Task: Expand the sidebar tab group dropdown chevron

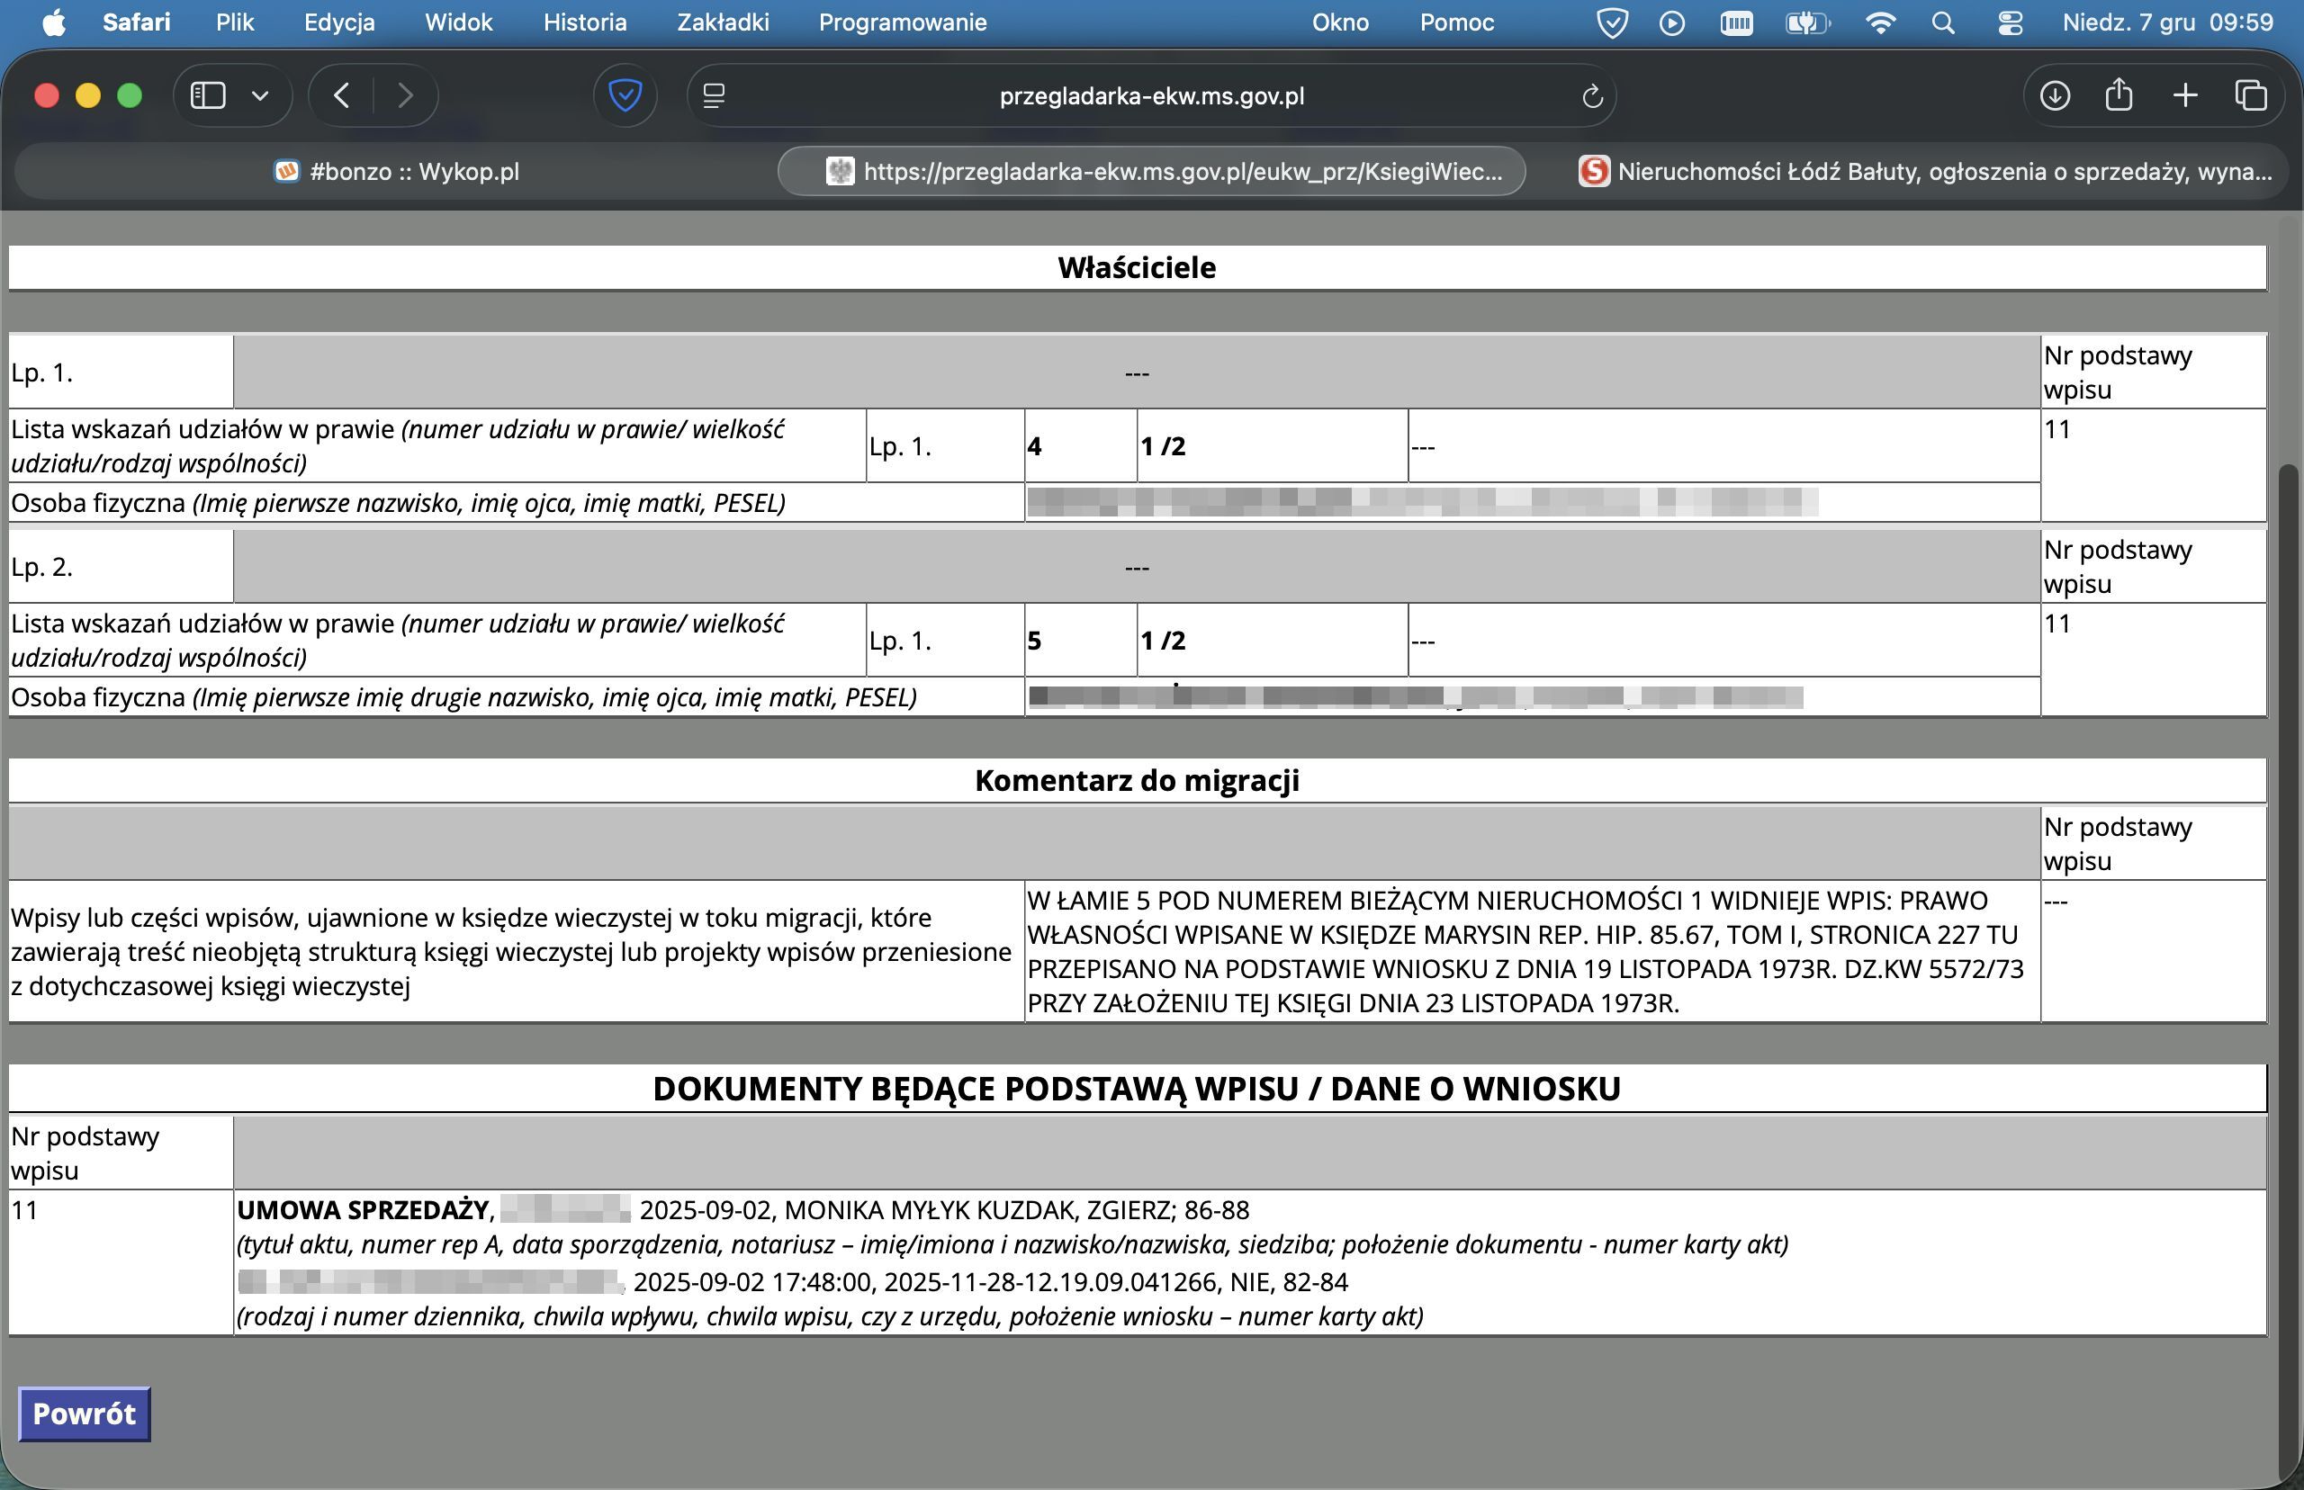Action: (259, 94)
